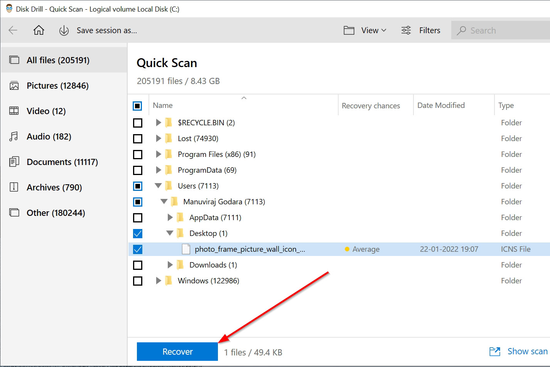Viewport: 550px width, 367px height.
Task: Expand Program Files (x86) folder
Action: point(159,154)
